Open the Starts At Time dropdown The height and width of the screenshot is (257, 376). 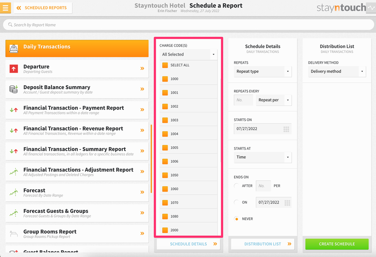[262, 157]
